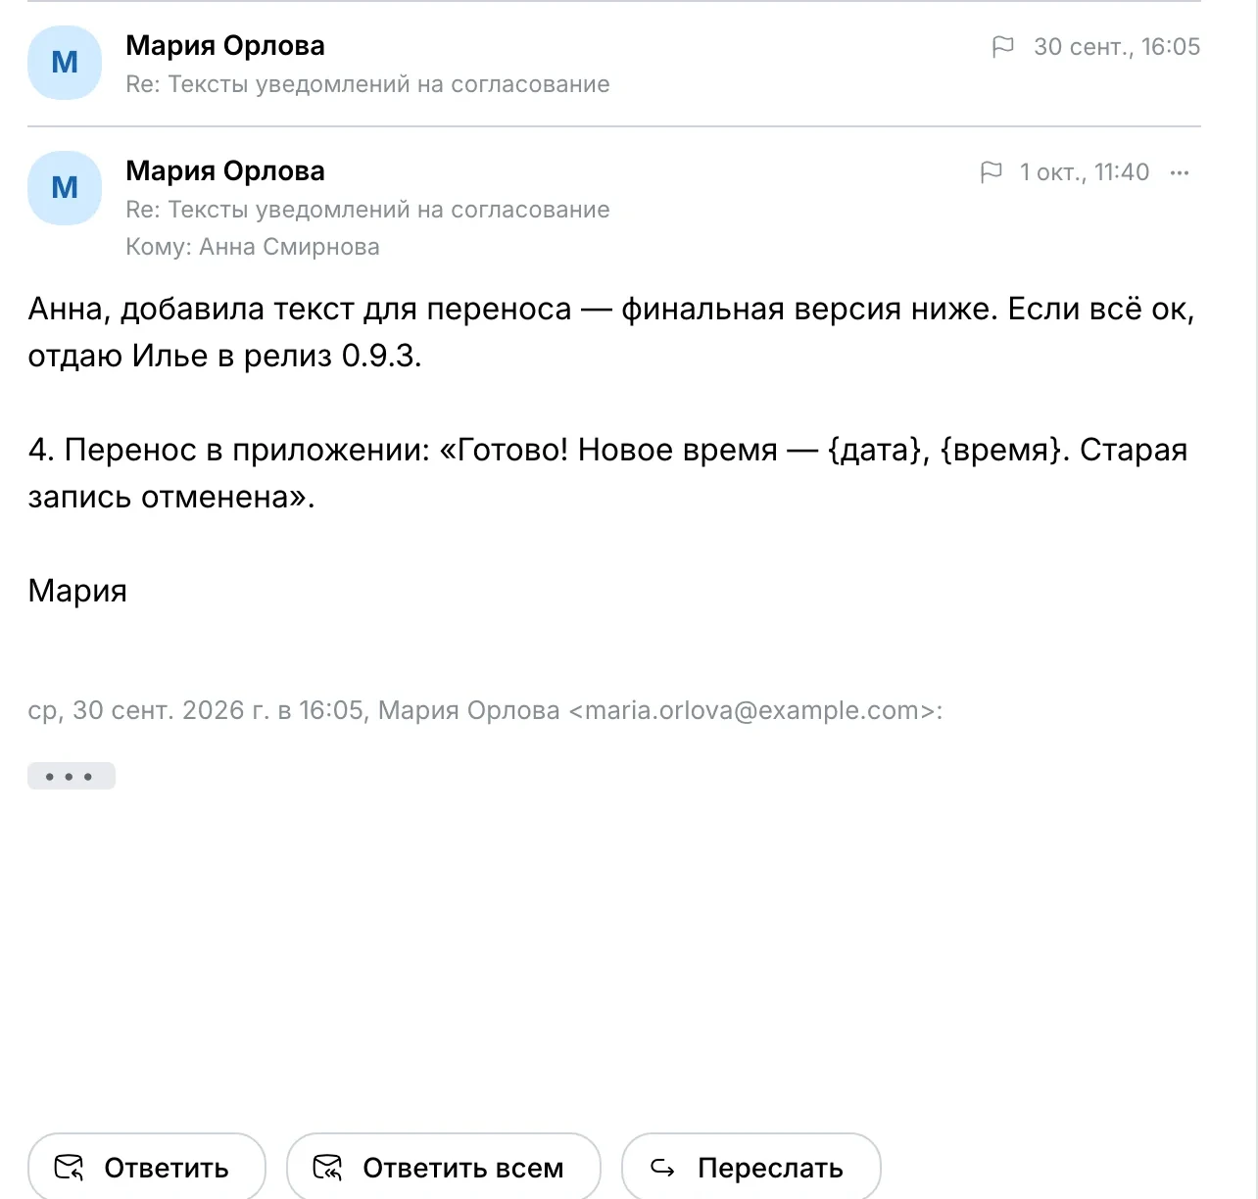Click sender name Мария Орлова in the 1 окт. message
1258x1199 pixels.
point(225,171)
